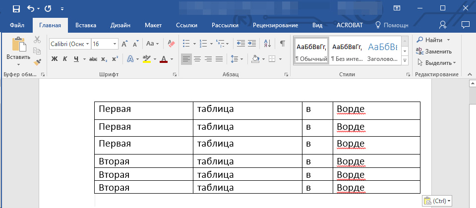
Task: Open the font size dropdown showing 16
Action: pos(115,44)
